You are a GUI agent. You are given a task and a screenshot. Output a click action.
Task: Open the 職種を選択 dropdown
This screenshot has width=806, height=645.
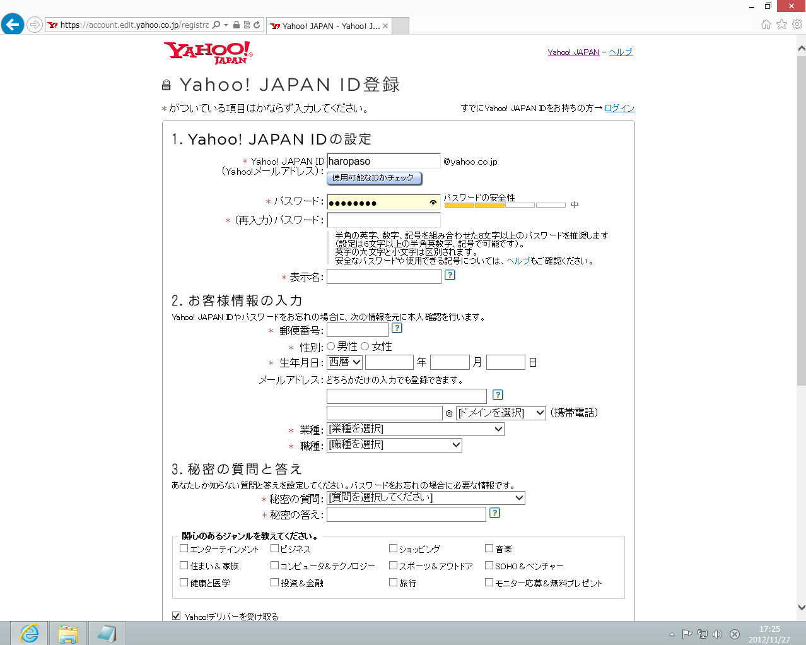(394, 445)
